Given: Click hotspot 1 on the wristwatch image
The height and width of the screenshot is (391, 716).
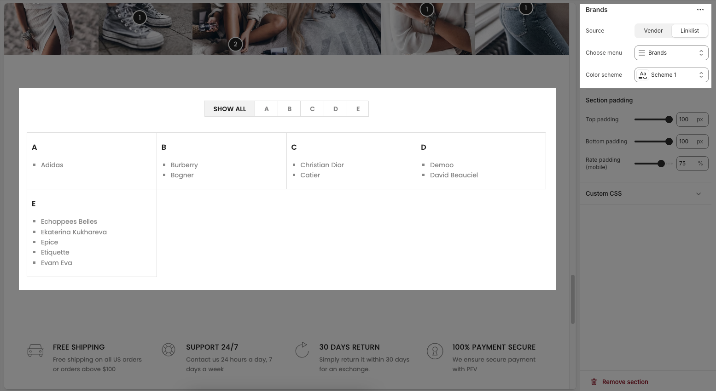Looking at the screenshot, I should (x=427, y=9).
